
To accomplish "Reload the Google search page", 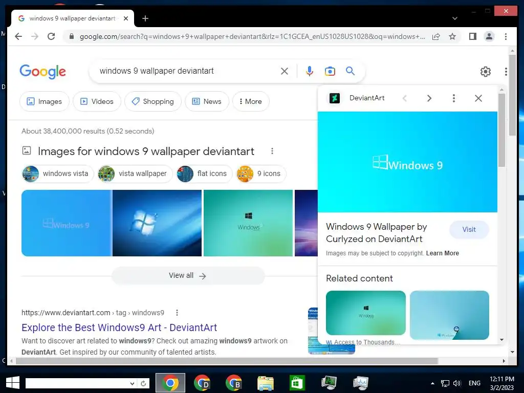I will 51,36.
